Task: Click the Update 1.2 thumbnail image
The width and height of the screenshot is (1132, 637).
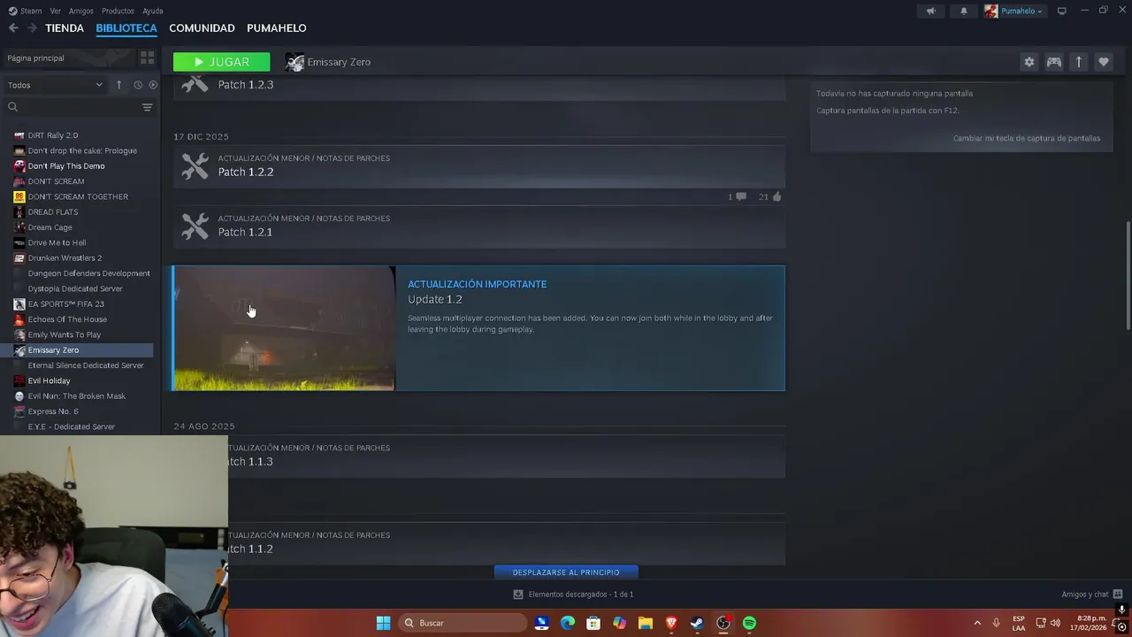Action: pos(284,328)
